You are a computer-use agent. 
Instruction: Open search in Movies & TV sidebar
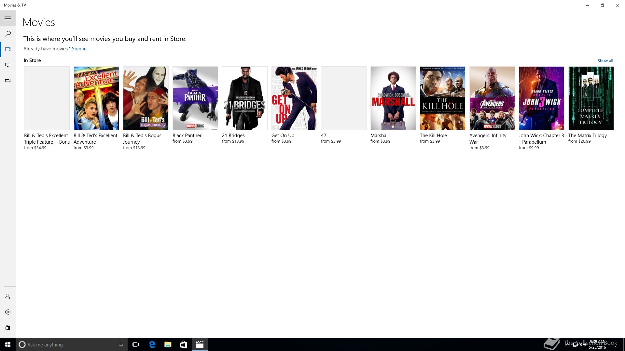click(8, 34)
